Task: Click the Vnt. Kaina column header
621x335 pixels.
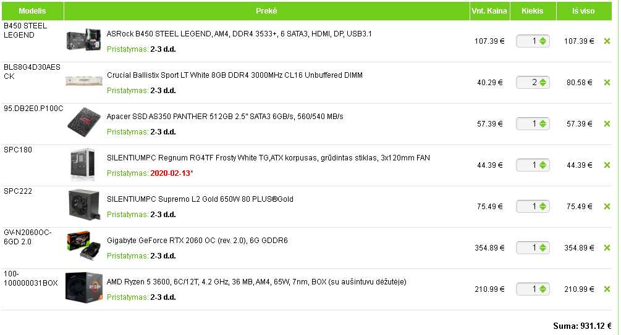Action: pos(489,11)
